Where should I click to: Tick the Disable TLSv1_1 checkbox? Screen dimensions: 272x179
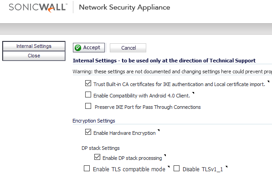point(177,169)
